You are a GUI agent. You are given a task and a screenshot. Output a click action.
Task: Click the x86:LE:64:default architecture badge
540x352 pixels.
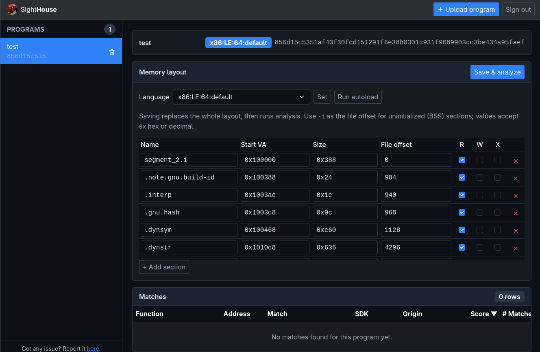pyautogui.click(x=238, y=43)
